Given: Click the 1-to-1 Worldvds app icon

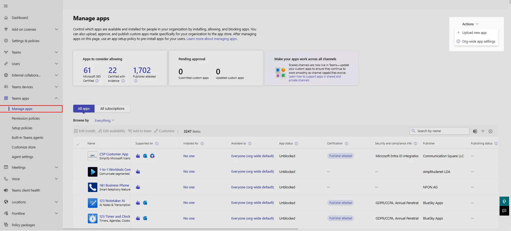Looking at the screenshot, I should [93, 172].
